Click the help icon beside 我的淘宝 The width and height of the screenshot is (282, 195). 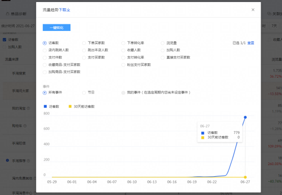point(28,108)
